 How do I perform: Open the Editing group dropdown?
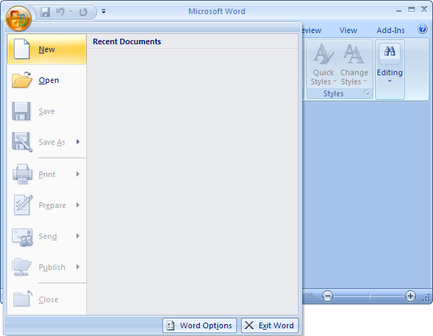389,70
